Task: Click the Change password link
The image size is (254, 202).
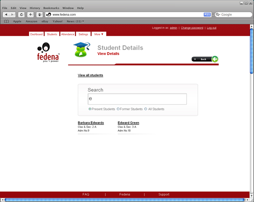Action: click(x=192, y=28)
